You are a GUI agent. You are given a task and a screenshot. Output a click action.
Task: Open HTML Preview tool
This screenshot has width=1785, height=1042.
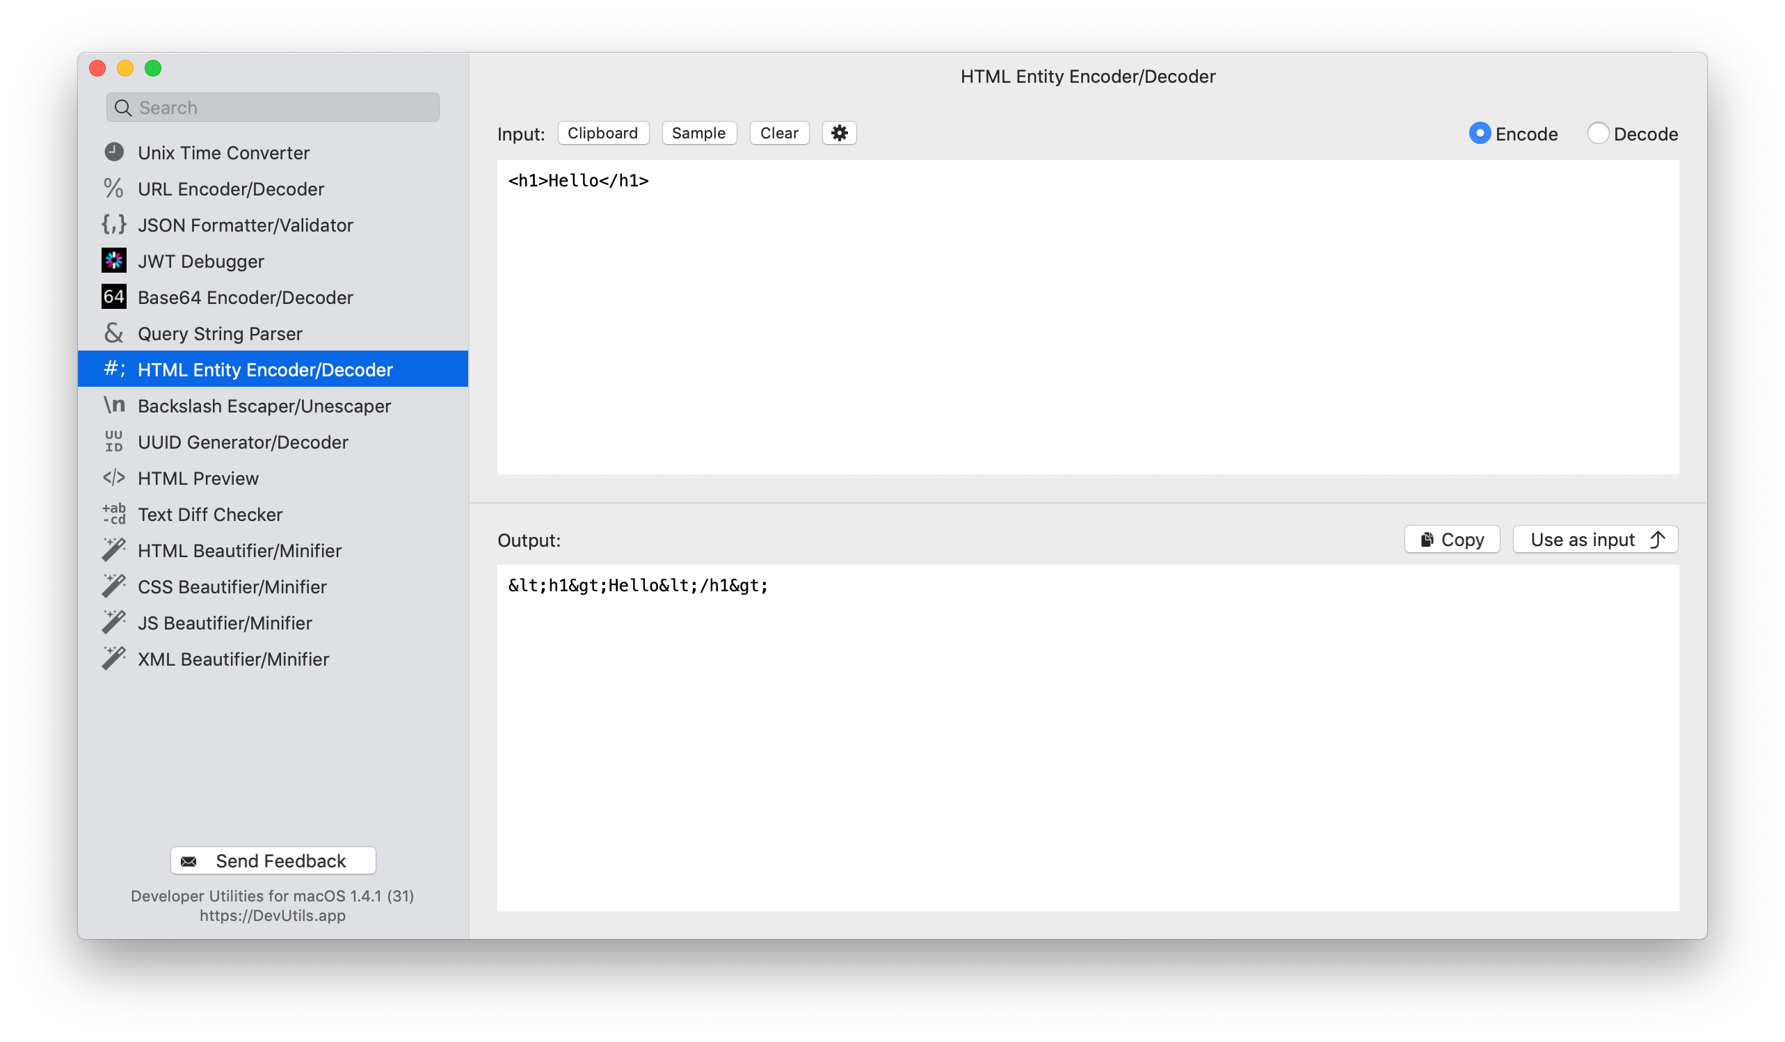(x=198, y=478)
